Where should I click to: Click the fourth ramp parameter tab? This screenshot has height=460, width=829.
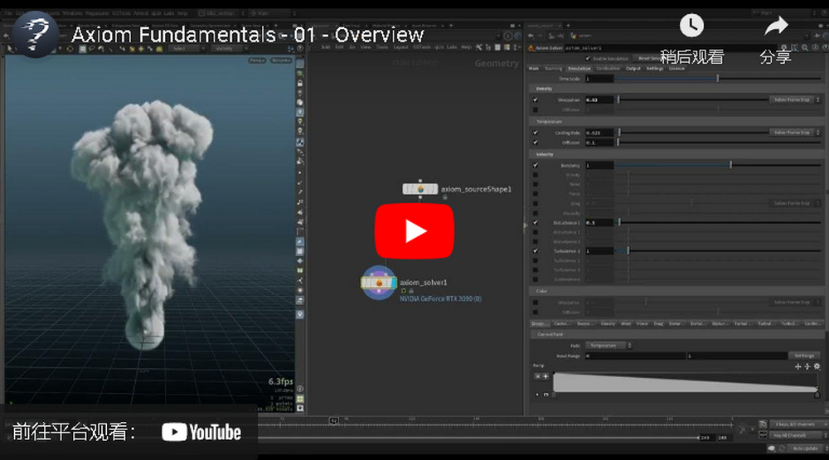[608, 323]
